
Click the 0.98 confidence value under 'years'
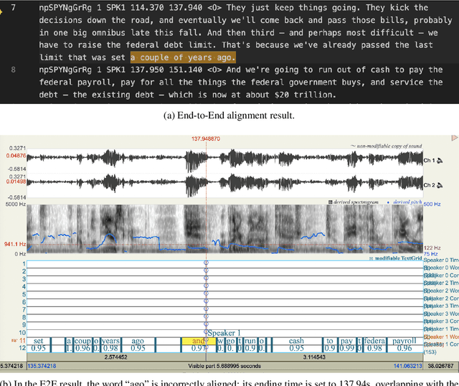pos(110,348)
